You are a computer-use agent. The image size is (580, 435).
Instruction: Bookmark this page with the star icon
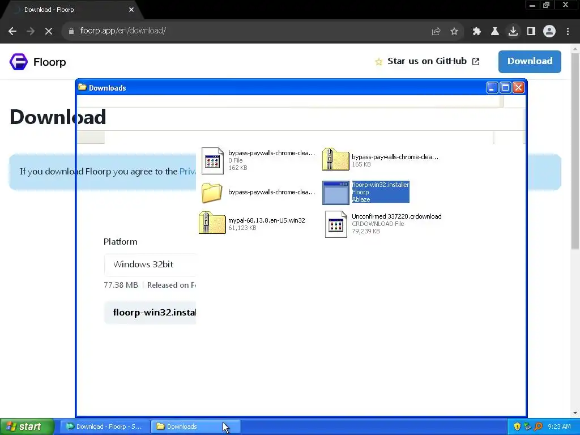click(454, 31)
